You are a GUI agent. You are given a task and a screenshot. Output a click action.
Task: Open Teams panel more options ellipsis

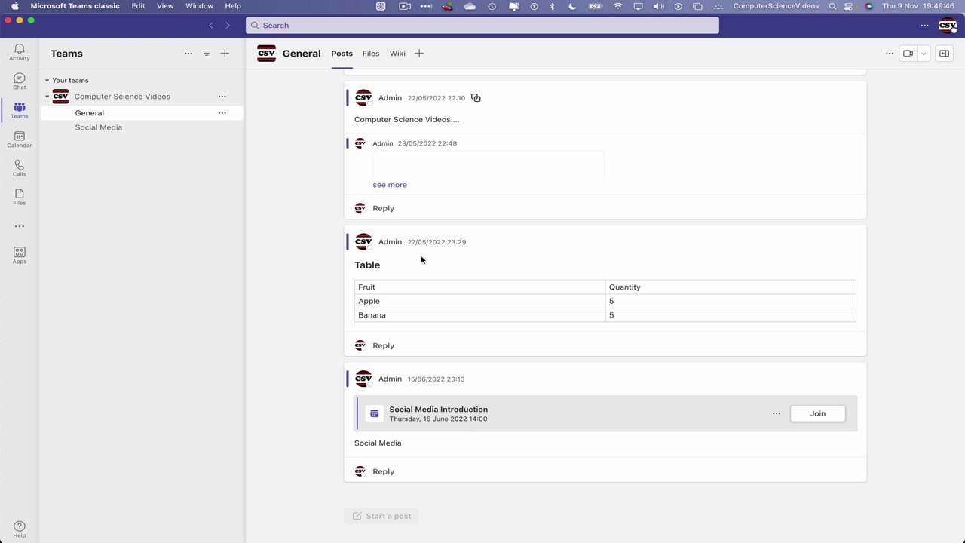click(188, 54)
